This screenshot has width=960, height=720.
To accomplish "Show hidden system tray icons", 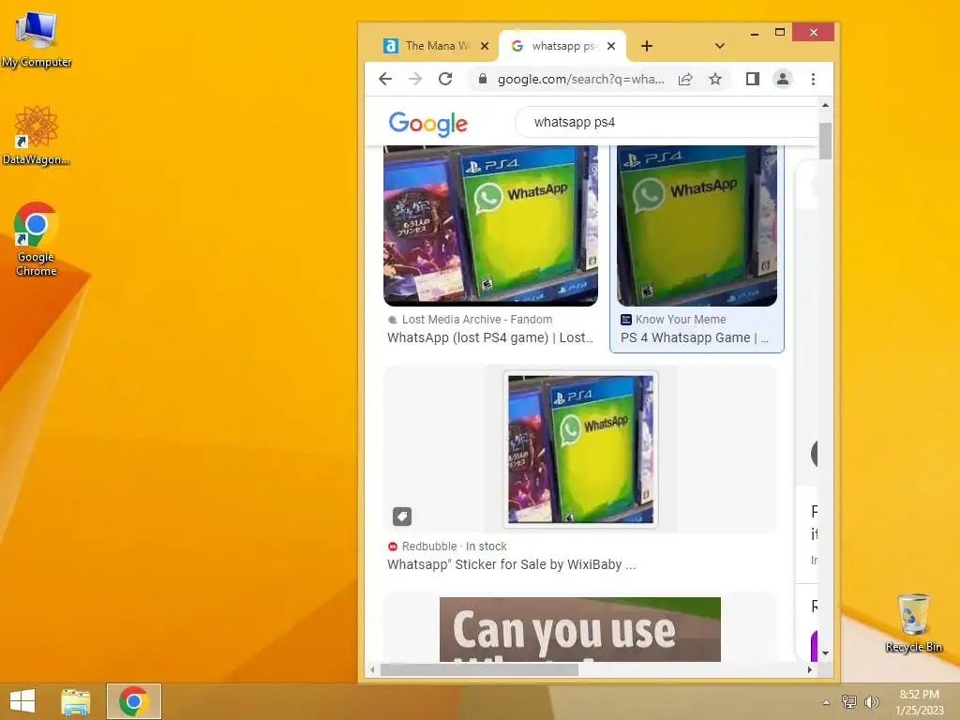I will point(827,702).
